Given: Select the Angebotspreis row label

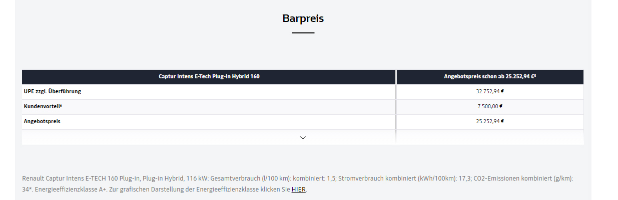Looking at the screenshot, I should [x=42, y=121].
